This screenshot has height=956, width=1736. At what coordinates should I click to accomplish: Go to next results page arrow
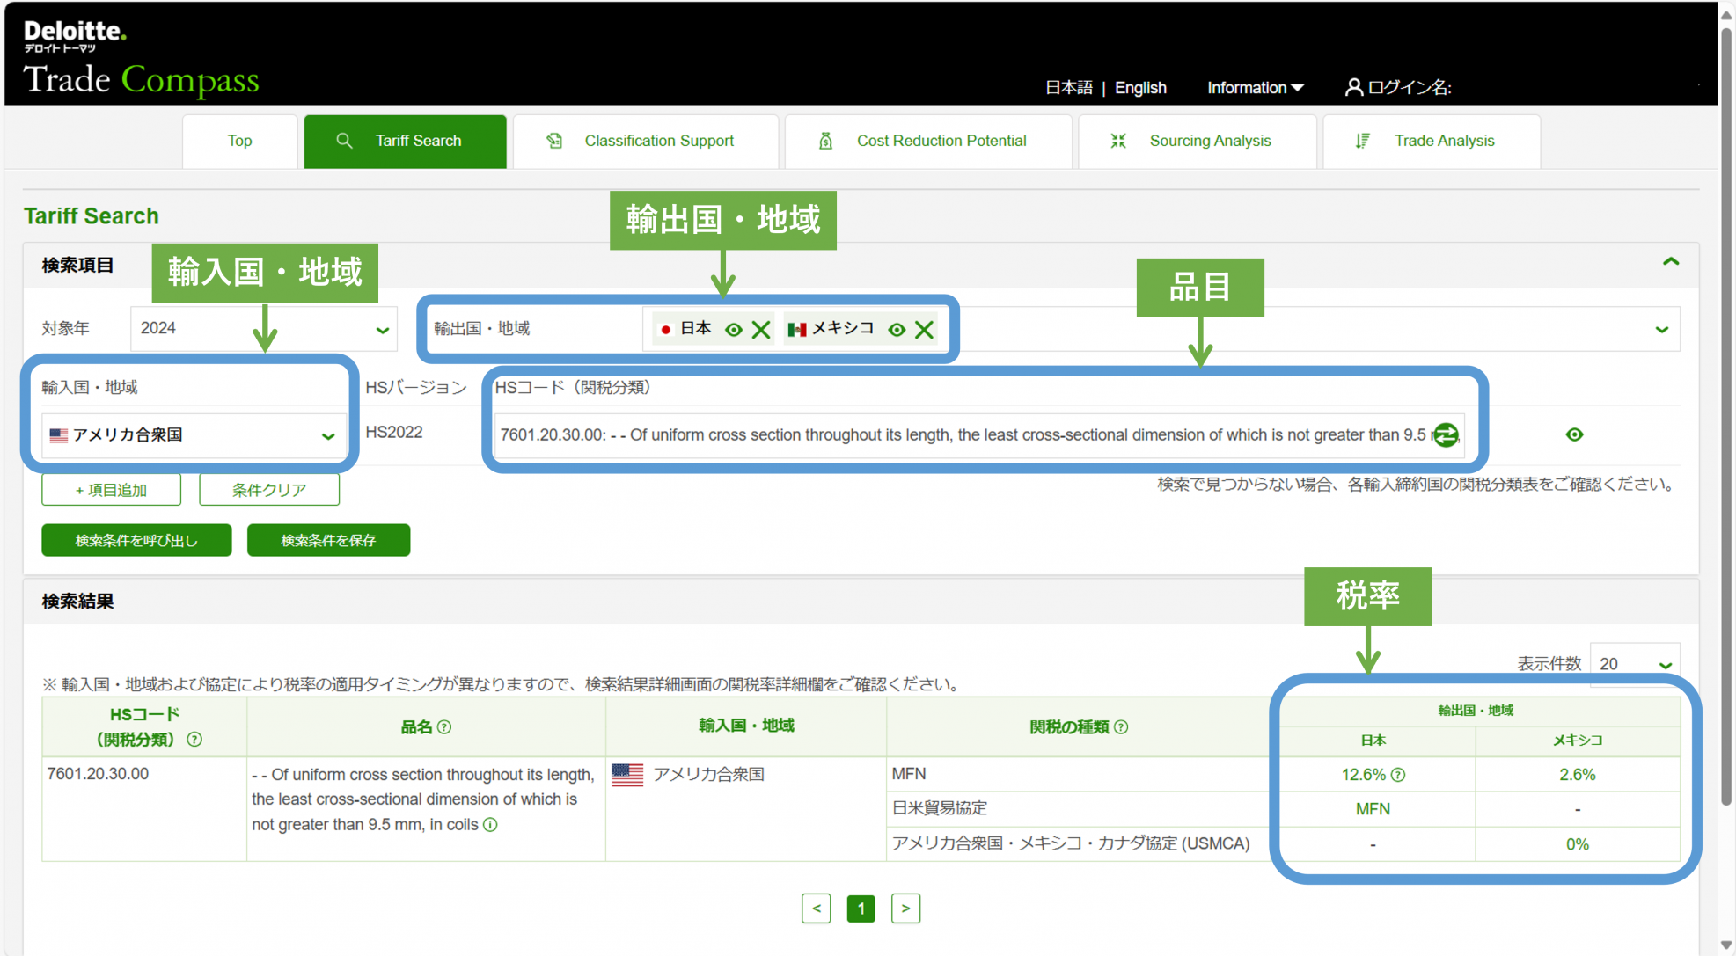pyautogui.click(x=905, y=909)
